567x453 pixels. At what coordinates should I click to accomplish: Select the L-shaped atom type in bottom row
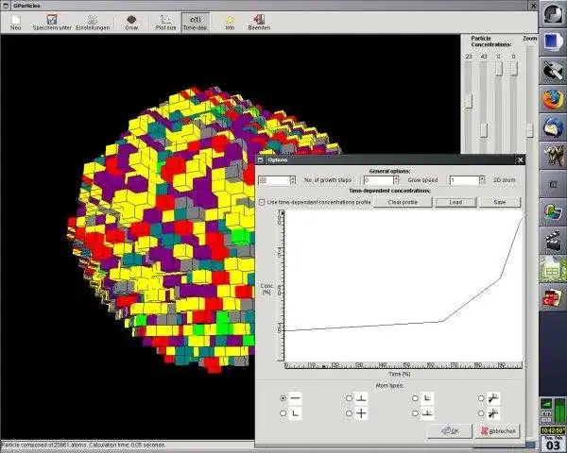click(x=283, y=413)
